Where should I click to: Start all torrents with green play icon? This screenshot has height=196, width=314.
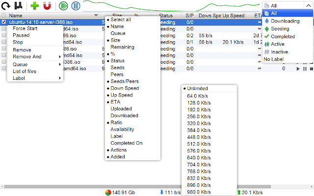(x=63, y=6)
